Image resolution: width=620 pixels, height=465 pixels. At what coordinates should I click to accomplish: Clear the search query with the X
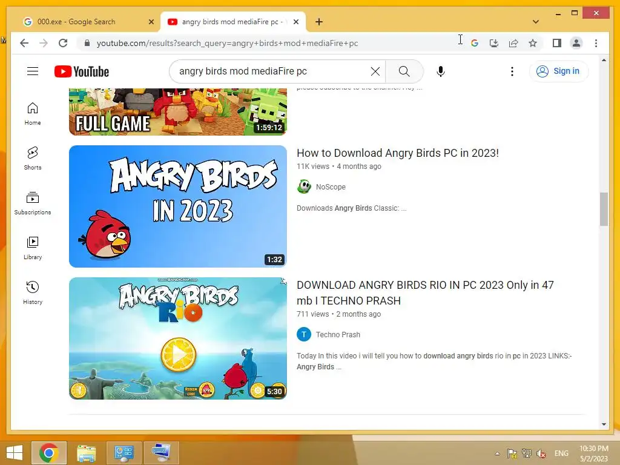point(375,71)
